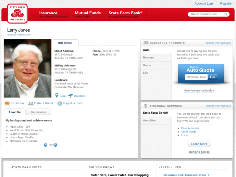Image resolution: width=236 pixels, height=177 pixels.
Task: Click Access your account in Insurance Products
Action: pos(218,43)
